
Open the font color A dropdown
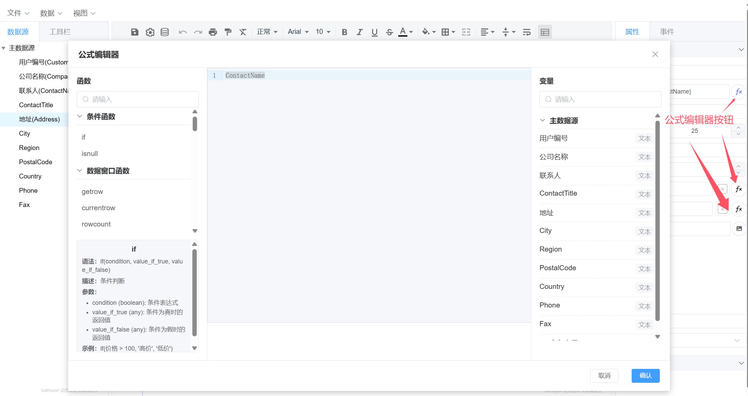[411, 32]
